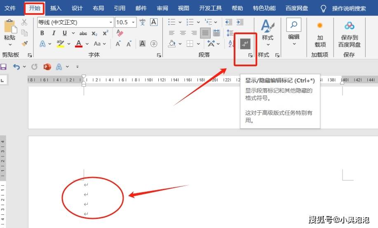
Task: Open the Developer (开发工具) tab
Action: point(211,8)
